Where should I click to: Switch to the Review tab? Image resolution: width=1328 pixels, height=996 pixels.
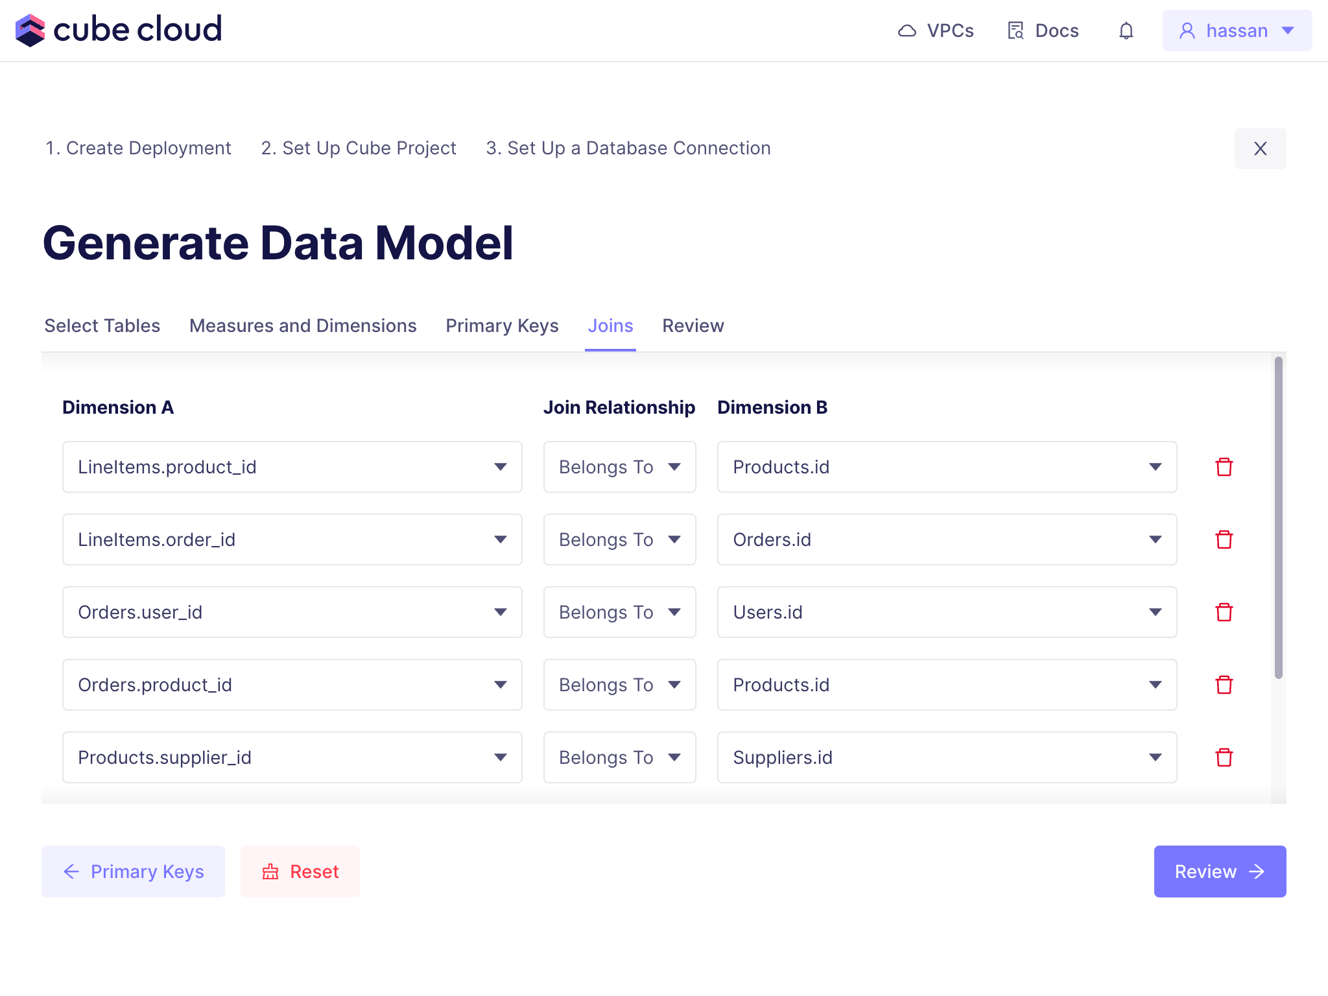[x=693, y=326]
